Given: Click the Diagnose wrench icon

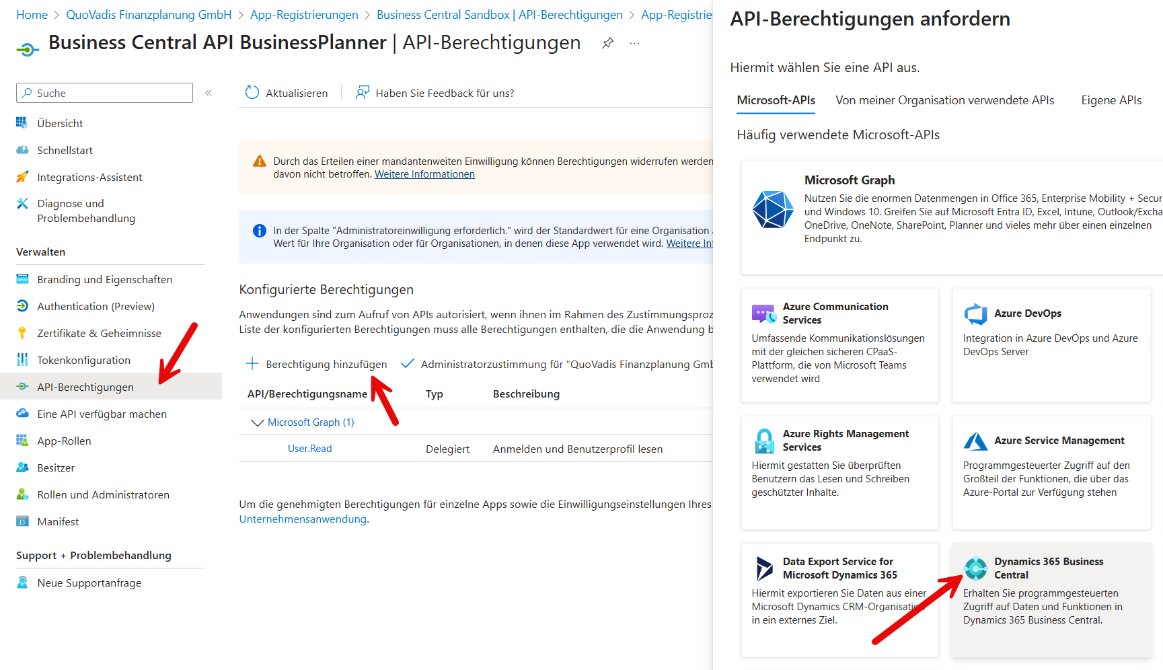Looking at the screenshot, I should pos(22,203).
